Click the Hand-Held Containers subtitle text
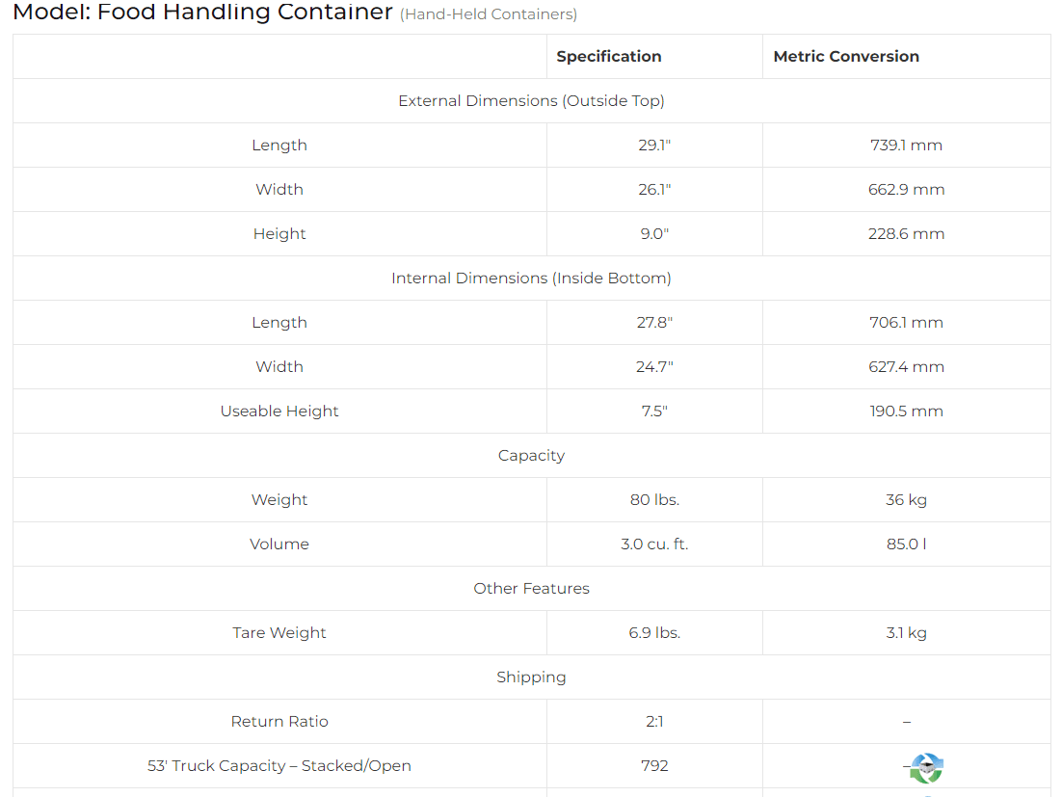 click(489, 14)
